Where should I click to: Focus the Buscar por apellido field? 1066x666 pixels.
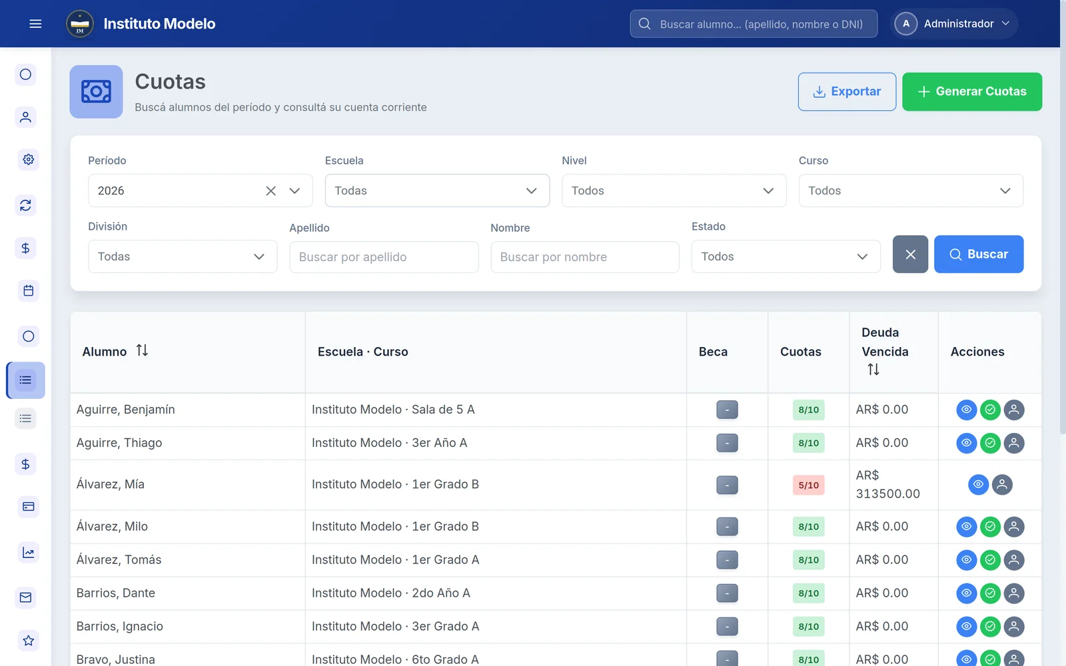tap(384, 257)
